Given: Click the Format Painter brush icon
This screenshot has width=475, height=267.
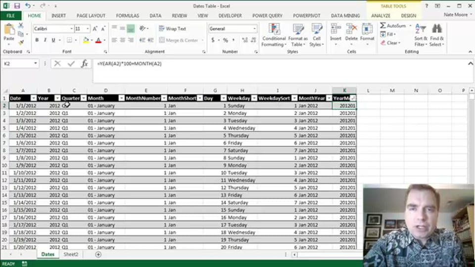Looking at the screenshot, I should point(21,43).
